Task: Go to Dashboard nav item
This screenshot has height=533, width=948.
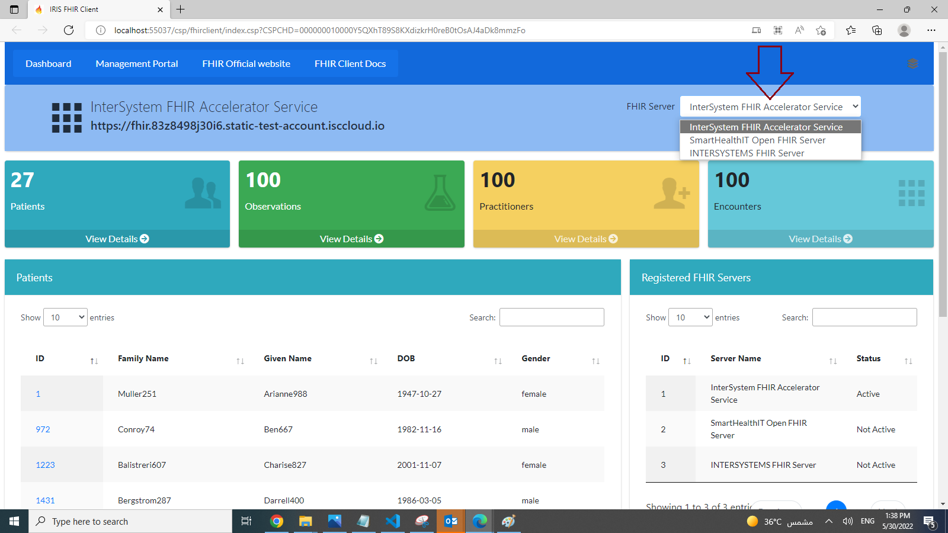Action: 48,63
